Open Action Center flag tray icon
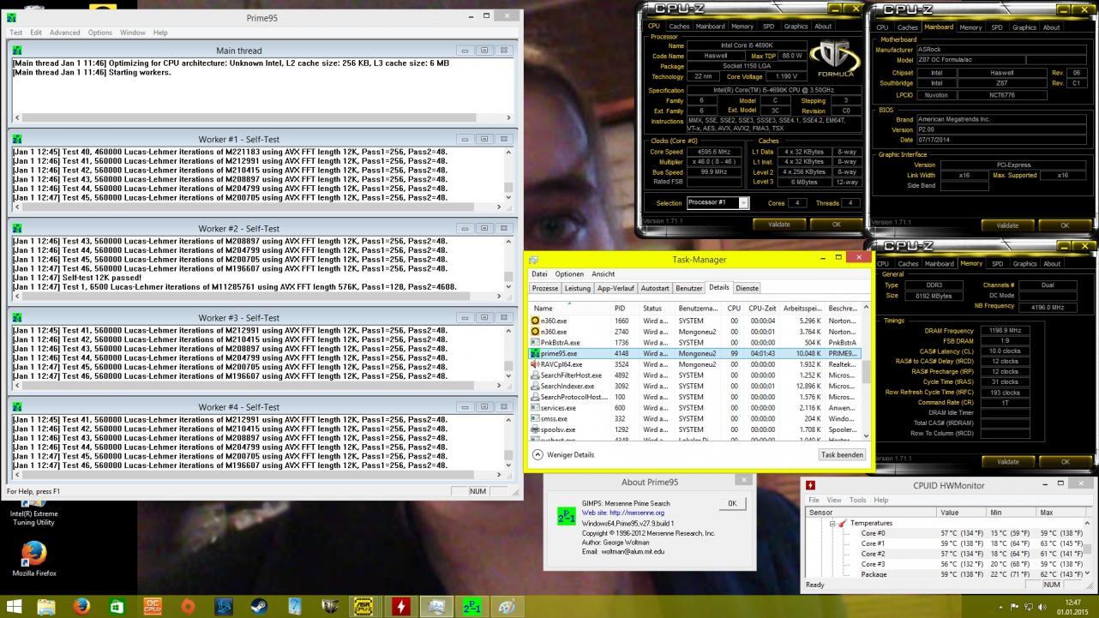 [1014, 607]
